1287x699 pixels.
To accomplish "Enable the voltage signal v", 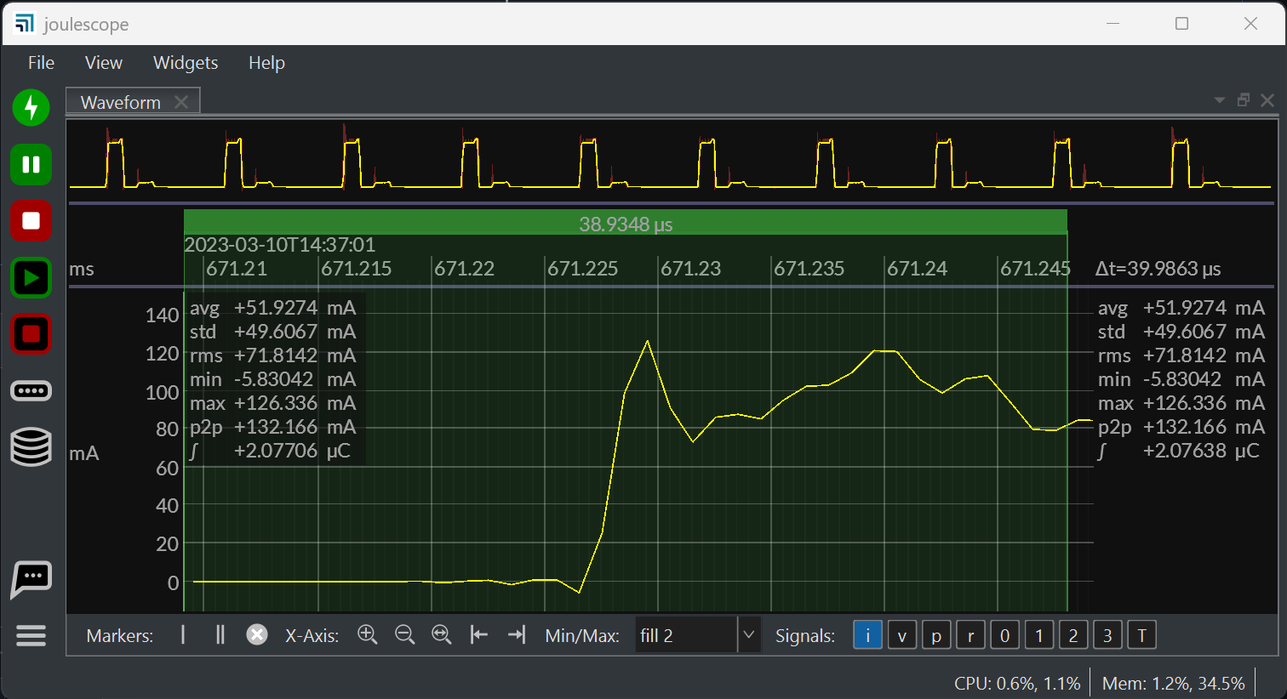I will pos(901,634).
